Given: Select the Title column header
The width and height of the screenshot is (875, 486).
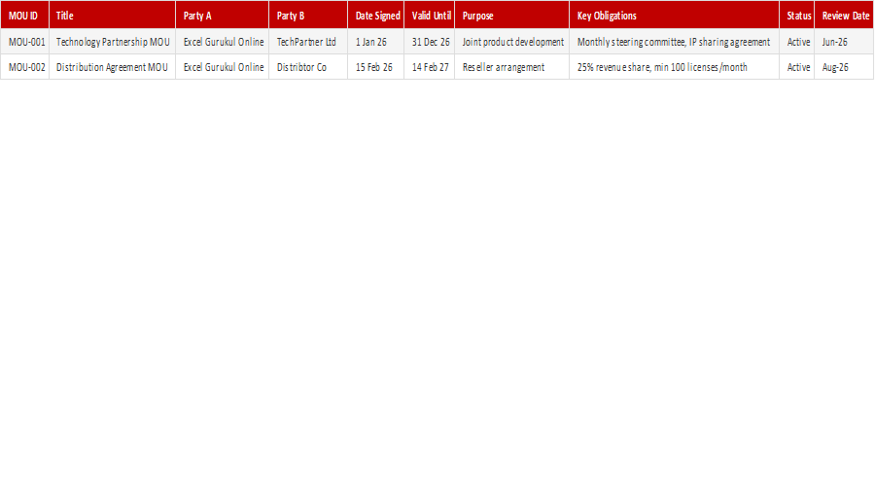Looking at the screenshot, I should tap(112, 15).
